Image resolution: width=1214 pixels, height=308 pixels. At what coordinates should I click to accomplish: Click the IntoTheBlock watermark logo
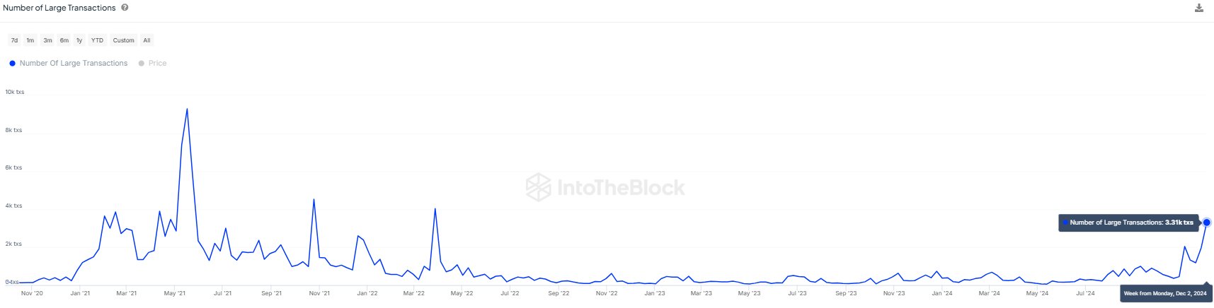[x=606, y=187]
